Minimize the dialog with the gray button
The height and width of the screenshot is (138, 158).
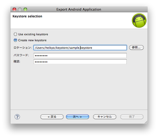pos(20,9)
